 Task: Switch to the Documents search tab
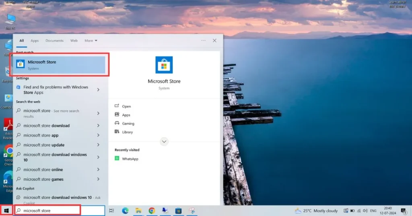[x=54, y=41]
